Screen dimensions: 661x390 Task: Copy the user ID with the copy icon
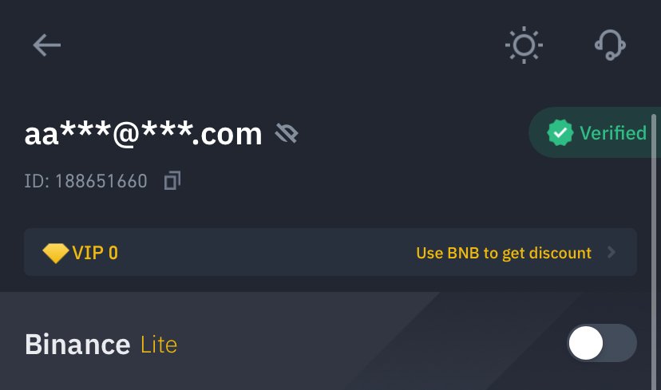[x=172, y=181]
